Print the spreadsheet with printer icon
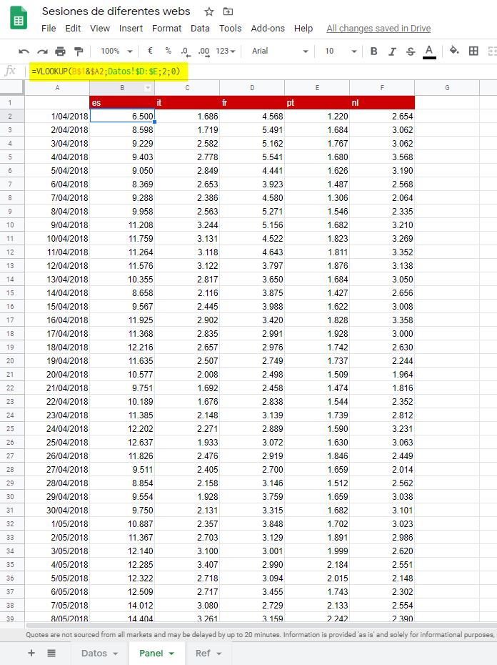This screenshot has height=665, width=497. click(x=60, y=51)
